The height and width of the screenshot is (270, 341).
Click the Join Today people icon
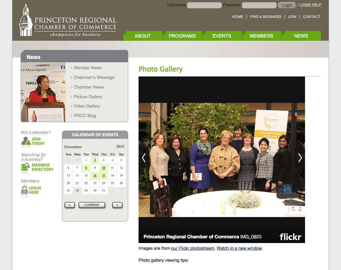tap(26, 141)
